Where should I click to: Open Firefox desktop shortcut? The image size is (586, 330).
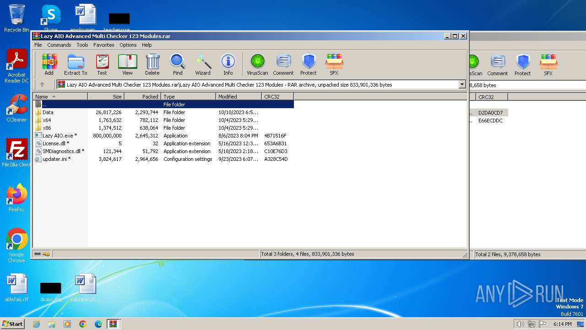[x=16, y=198]
